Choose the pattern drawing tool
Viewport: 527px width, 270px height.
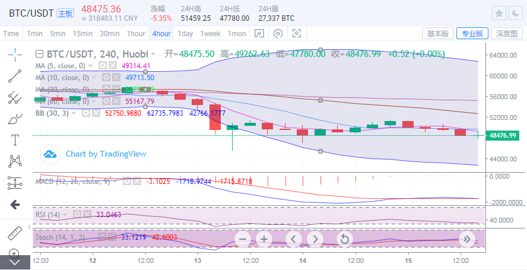pyautogui.click(x=15, y=161)
